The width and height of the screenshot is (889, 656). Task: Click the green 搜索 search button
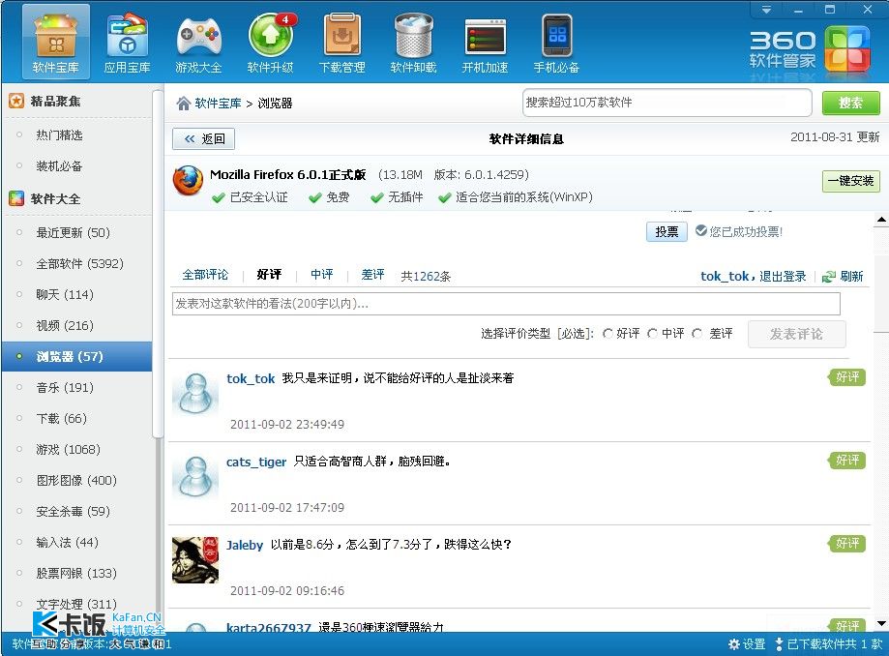point(850,104)
